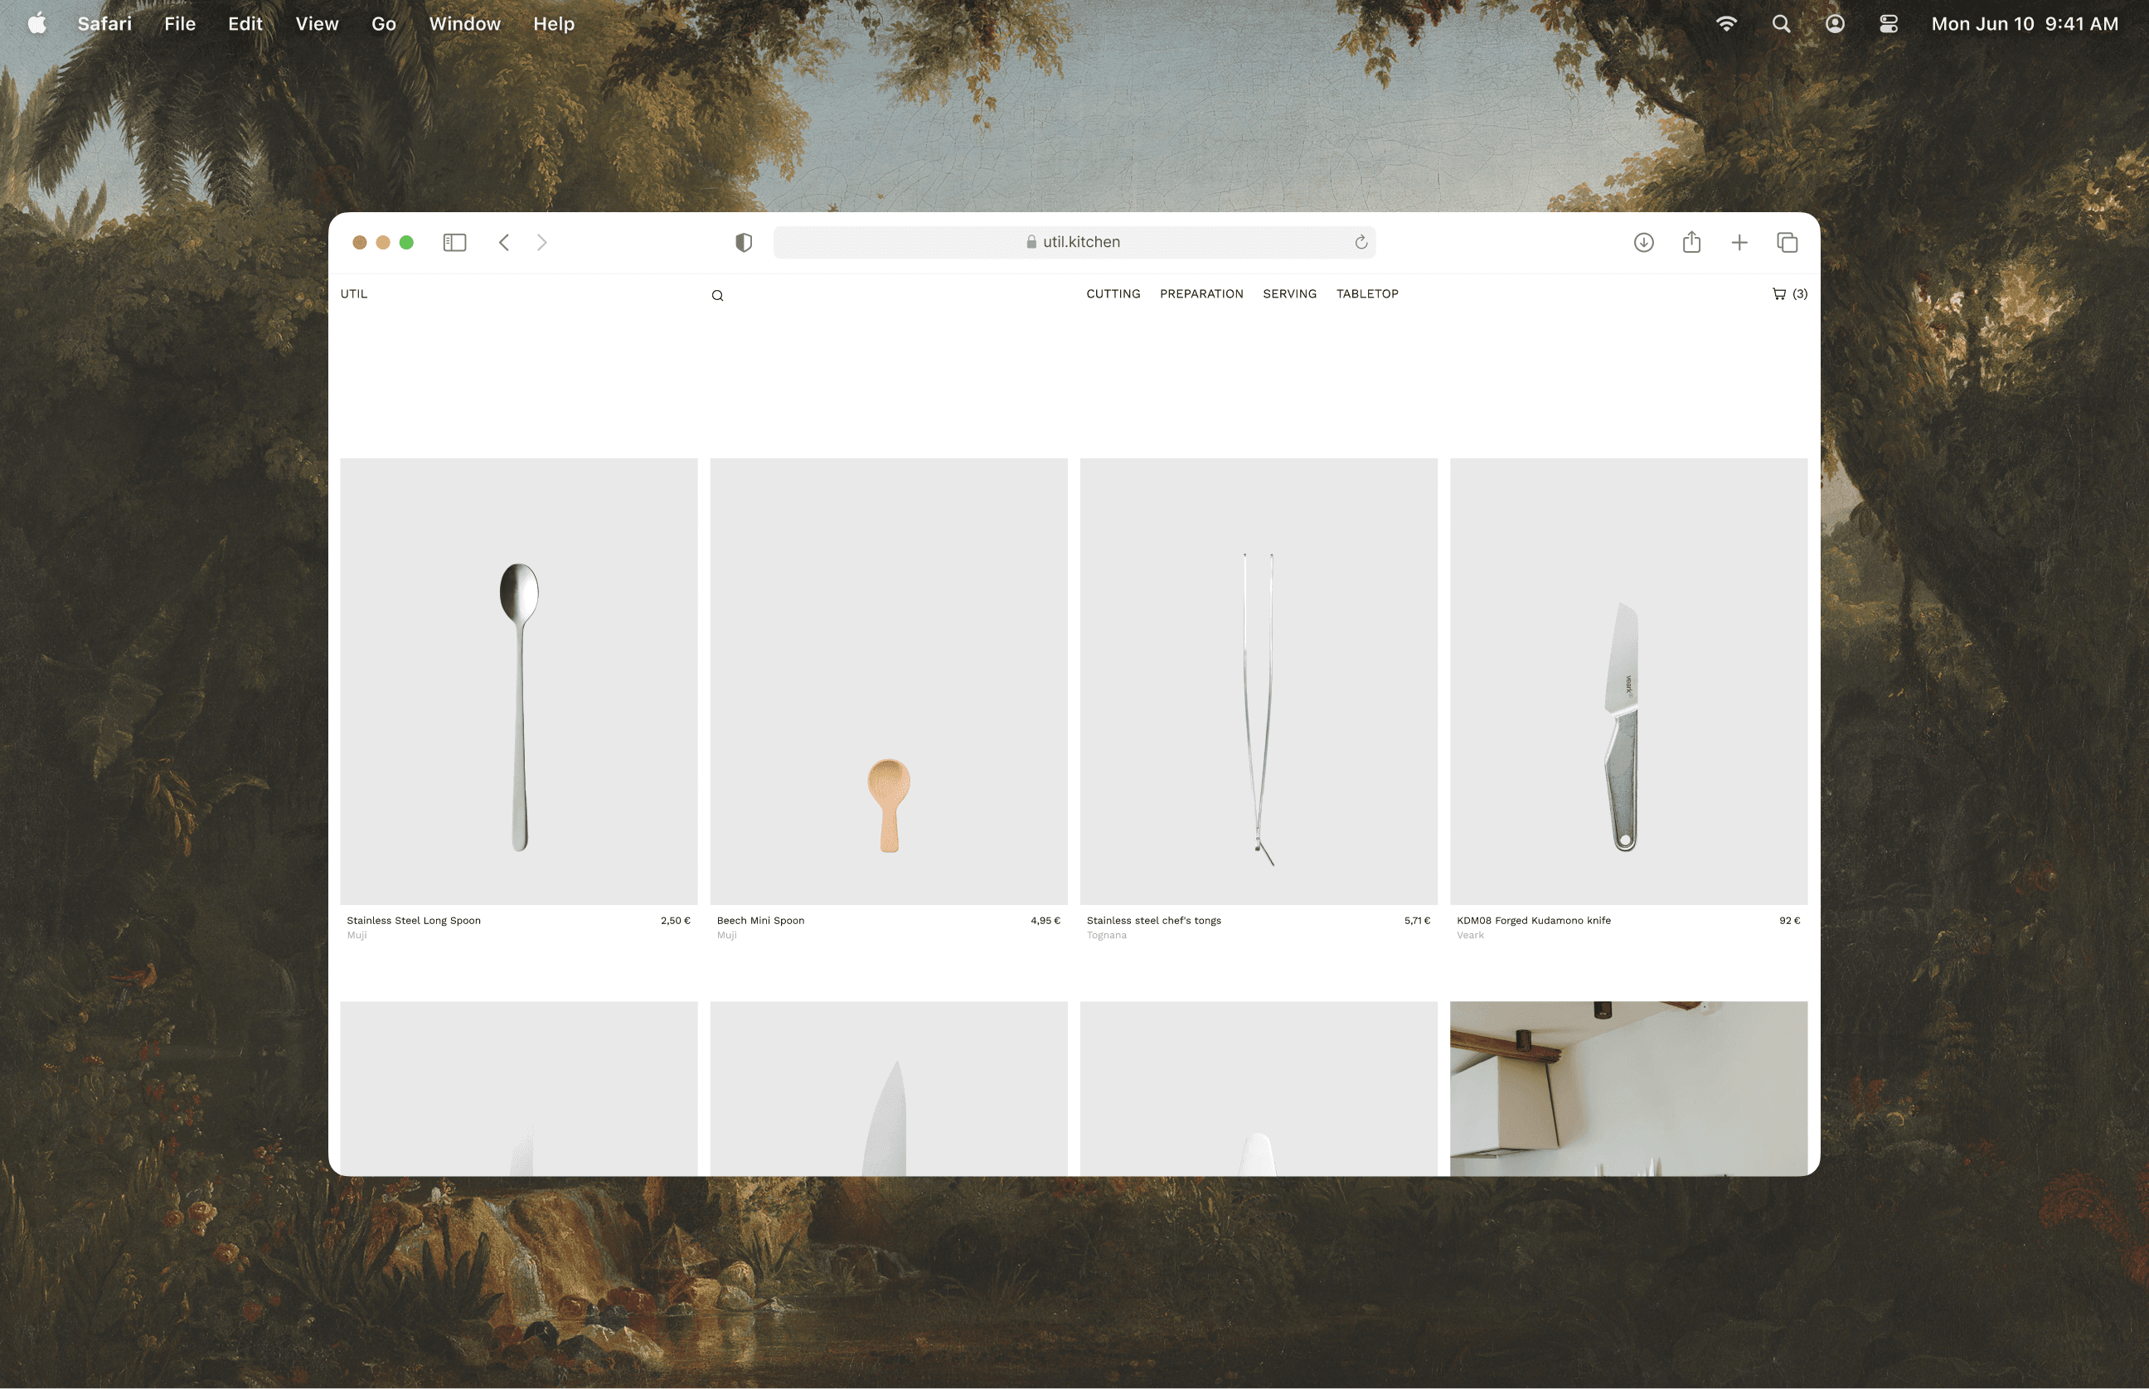The width and height of the screenshot is (2149, 1389).
Task: Open the Safari View menu
Action: pos(317,24)
